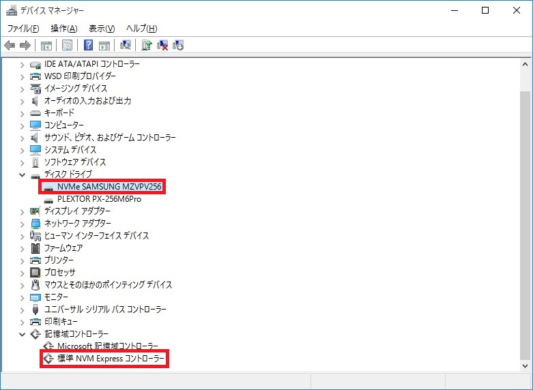Select the プロセッサ label

60,273
